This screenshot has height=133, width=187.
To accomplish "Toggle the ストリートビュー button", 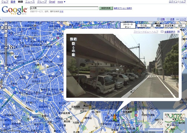I will pos(128,25).
